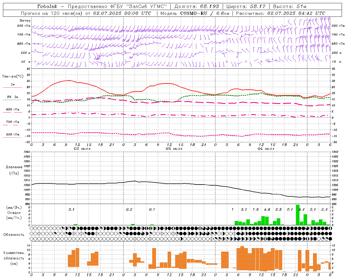
Task: Click the (мм/3ч.) precipitation unit label
Action: point(14,207)
